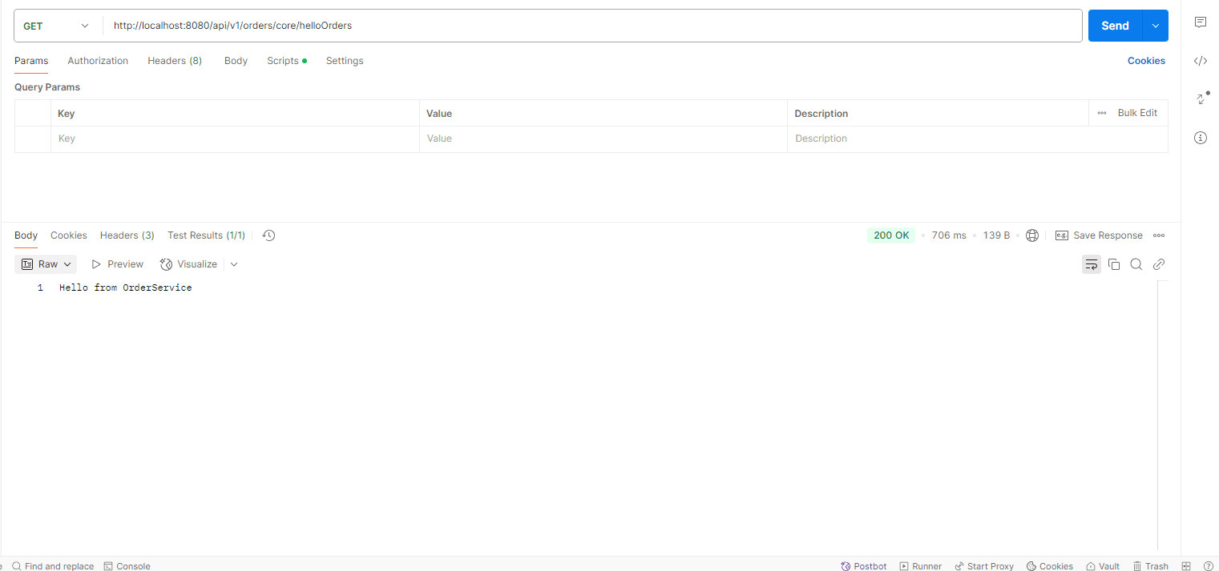Open the response Cookies tab

tap(69, 235)
